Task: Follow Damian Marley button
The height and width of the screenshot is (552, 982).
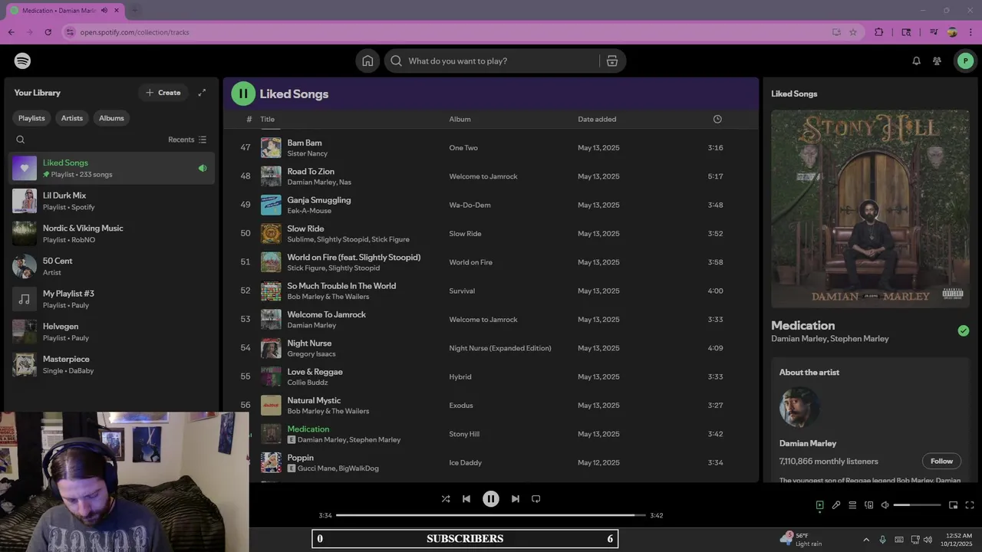Action: 941,461
